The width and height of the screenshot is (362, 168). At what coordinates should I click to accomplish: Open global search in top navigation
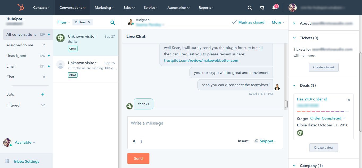click(250, 8)
